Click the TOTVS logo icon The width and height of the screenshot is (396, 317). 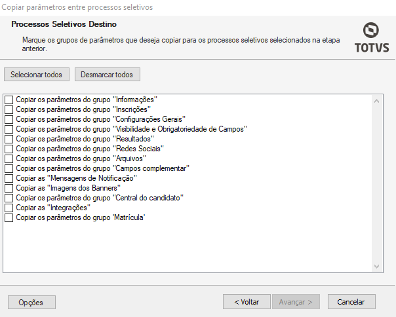pyautogui.click(x=371, y=31)
